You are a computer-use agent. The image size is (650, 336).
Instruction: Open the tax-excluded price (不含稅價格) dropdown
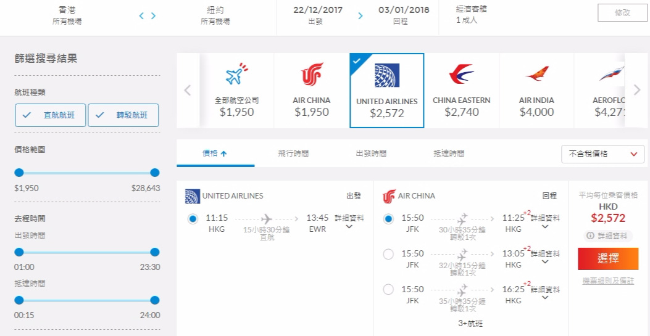[602, 154]
